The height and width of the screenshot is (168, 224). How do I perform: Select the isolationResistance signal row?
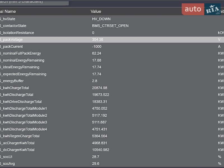coord(112,33)
